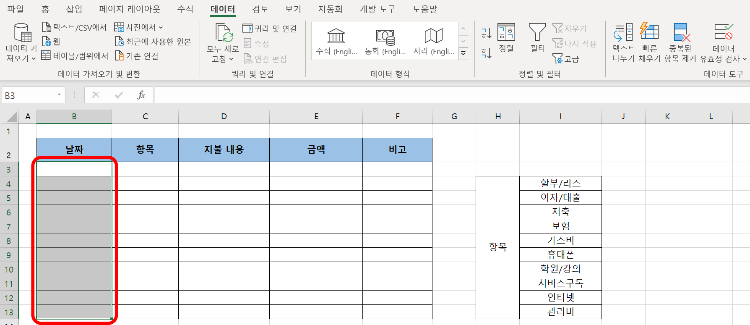Click the 보험 cell
Viewport: 750px width, 325px height.
[x=560, y=226]
